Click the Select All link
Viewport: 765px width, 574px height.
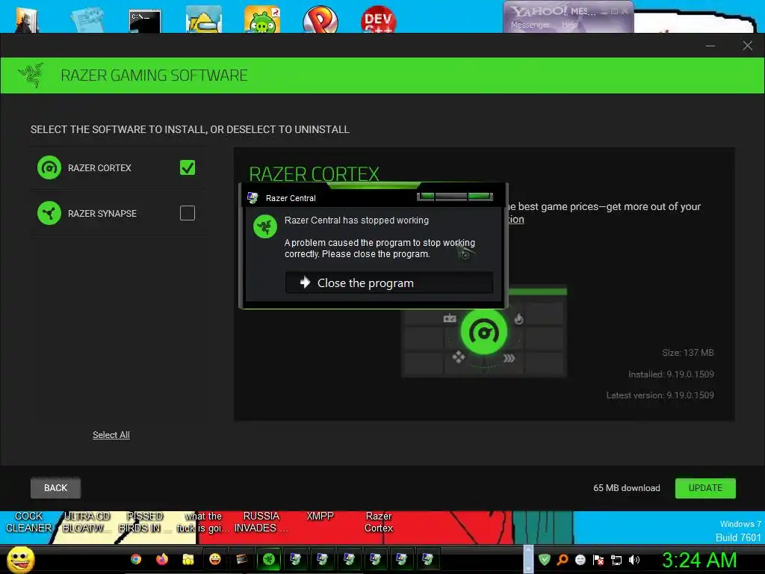[x=111, y=435]
